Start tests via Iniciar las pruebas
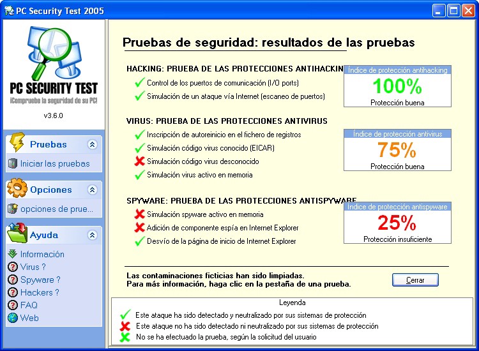Viewport: 479px width, 351px height. point(55,163)
